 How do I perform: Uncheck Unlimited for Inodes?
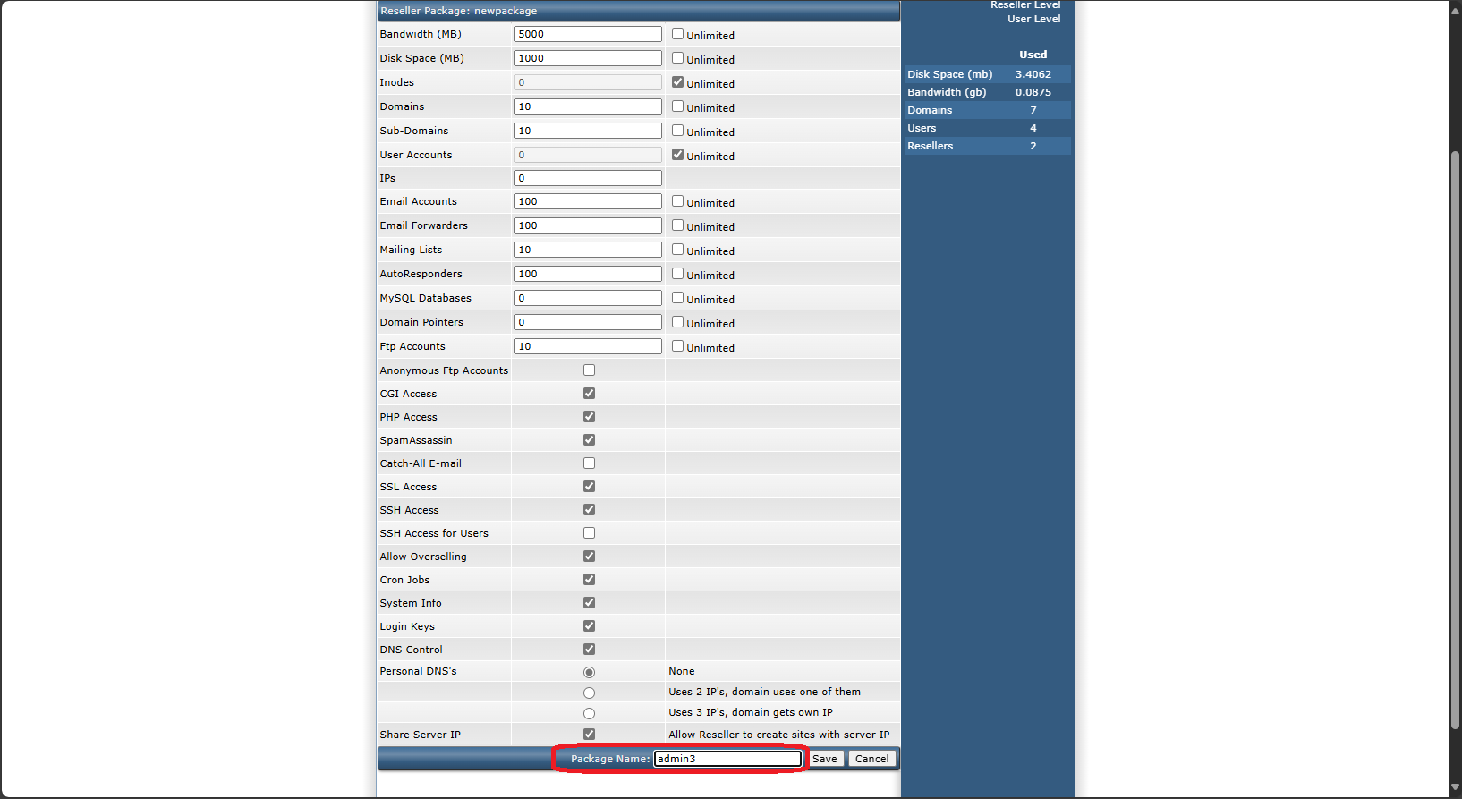click(677, 82)
